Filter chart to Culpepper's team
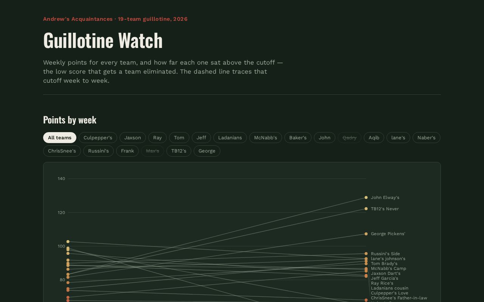The height and width of the screenshot is (302, 484). pos(98,138)
